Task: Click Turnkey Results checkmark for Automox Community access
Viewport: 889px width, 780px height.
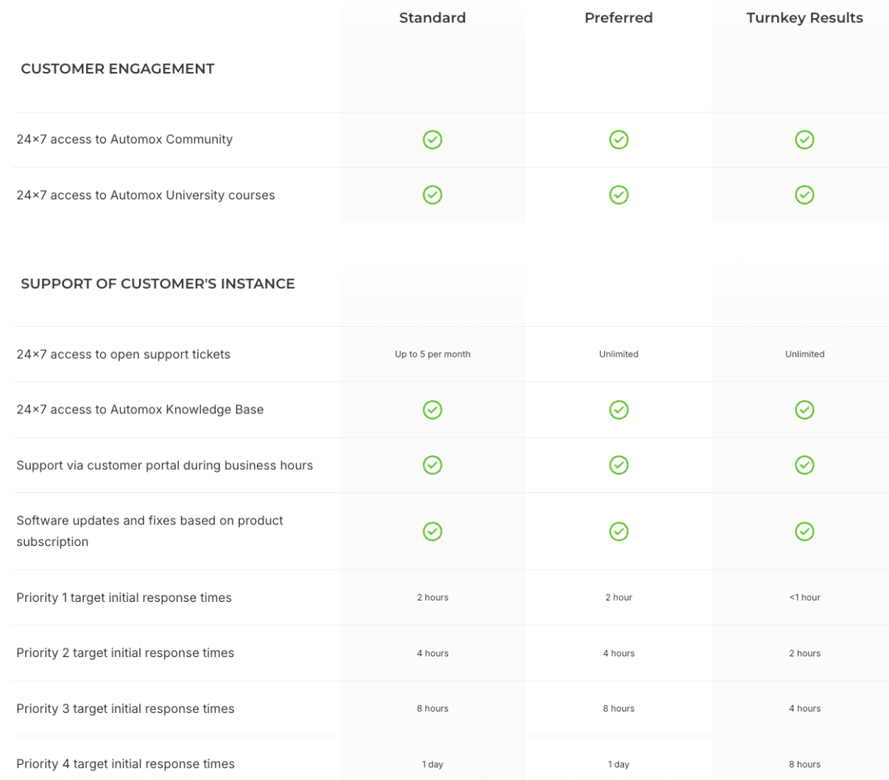Action: (805, 140)
